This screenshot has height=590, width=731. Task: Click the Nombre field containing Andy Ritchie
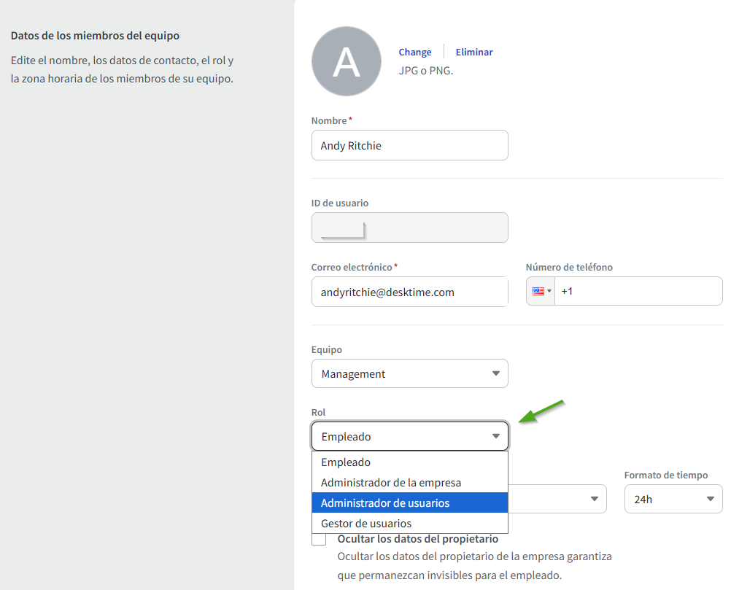(x=409, y=145)
